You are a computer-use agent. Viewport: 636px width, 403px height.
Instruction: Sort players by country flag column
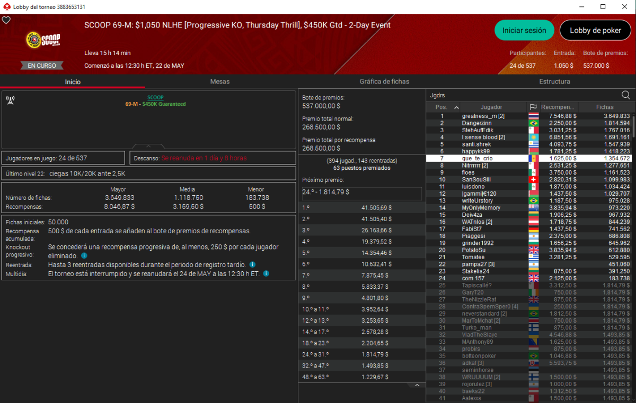[x=533, y=107]
